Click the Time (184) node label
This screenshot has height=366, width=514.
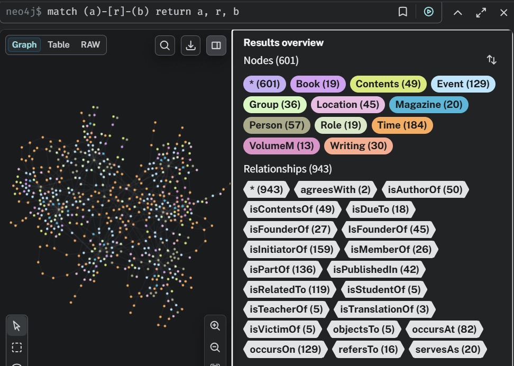[x=402, y=125]
